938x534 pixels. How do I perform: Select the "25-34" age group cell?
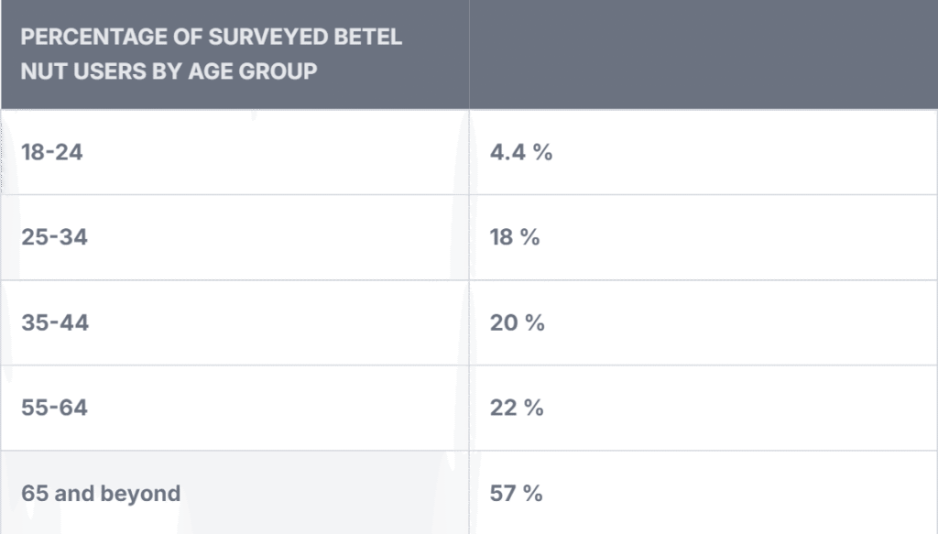54,238
